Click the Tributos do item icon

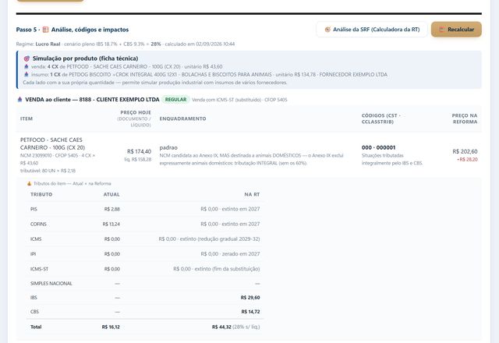click(x=30, y=184)
